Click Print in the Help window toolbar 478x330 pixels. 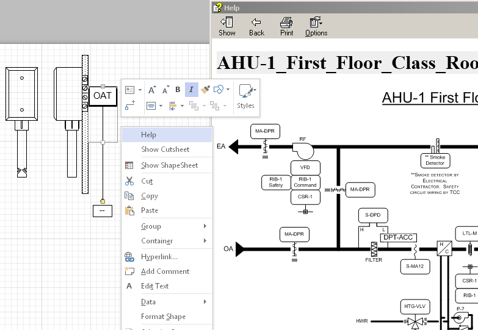coord(286,26)
